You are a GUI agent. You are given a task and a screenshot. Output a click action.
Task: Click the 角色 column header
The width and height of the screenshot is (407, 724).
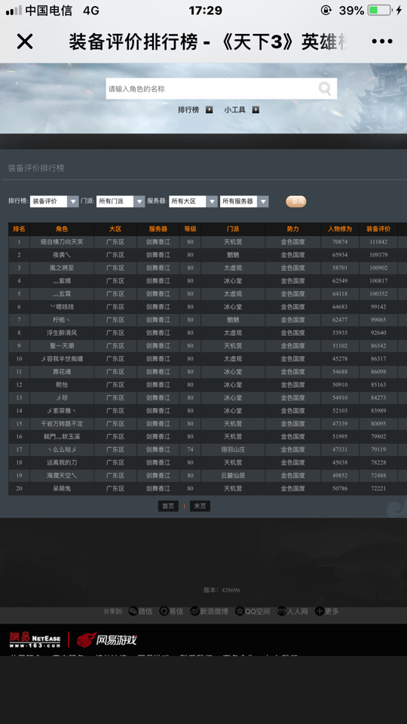tap(62, 229)
